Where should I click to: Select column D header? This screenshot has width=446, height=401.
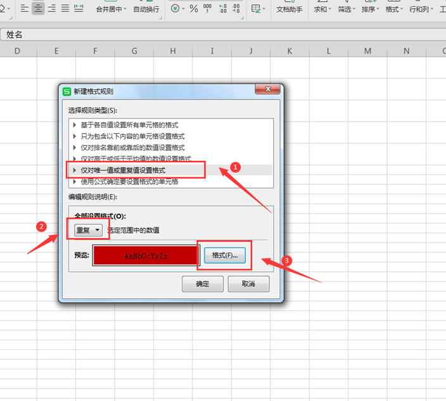coord(18,51)
